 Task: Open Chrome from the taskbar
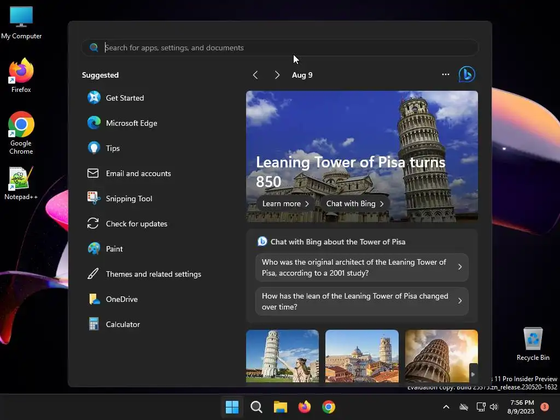tap(329, 407)
